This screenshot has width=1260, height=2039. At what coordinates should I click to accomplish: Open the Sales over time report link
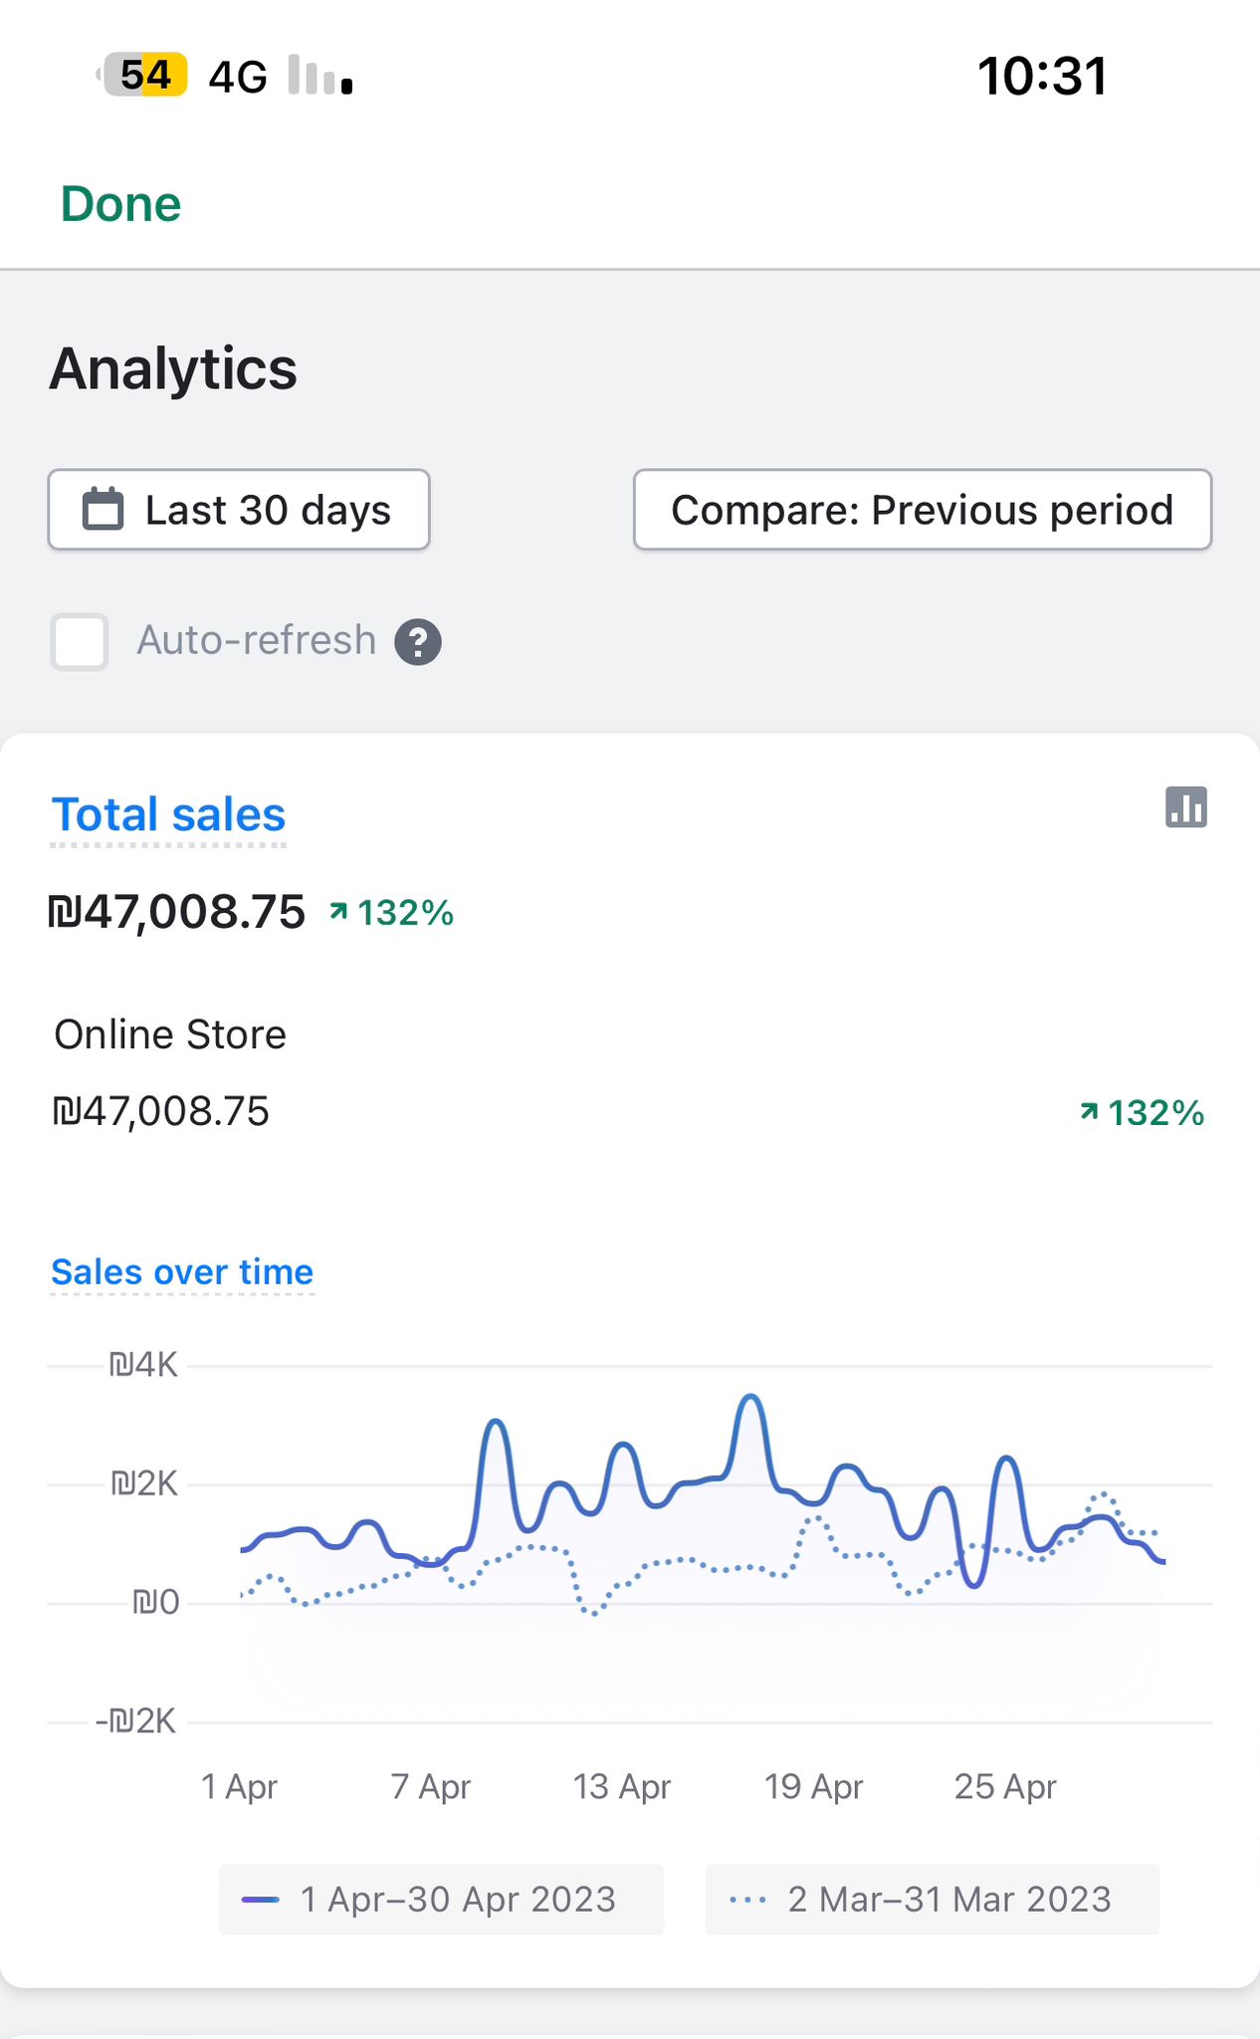click(x=182, y=1272)
